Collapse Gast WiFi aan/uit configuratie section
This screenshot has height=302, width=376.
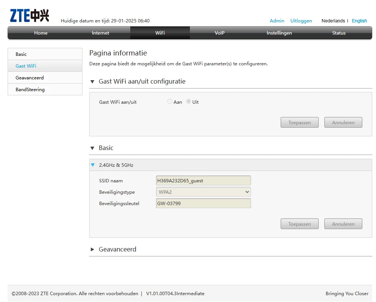(92, 82)
